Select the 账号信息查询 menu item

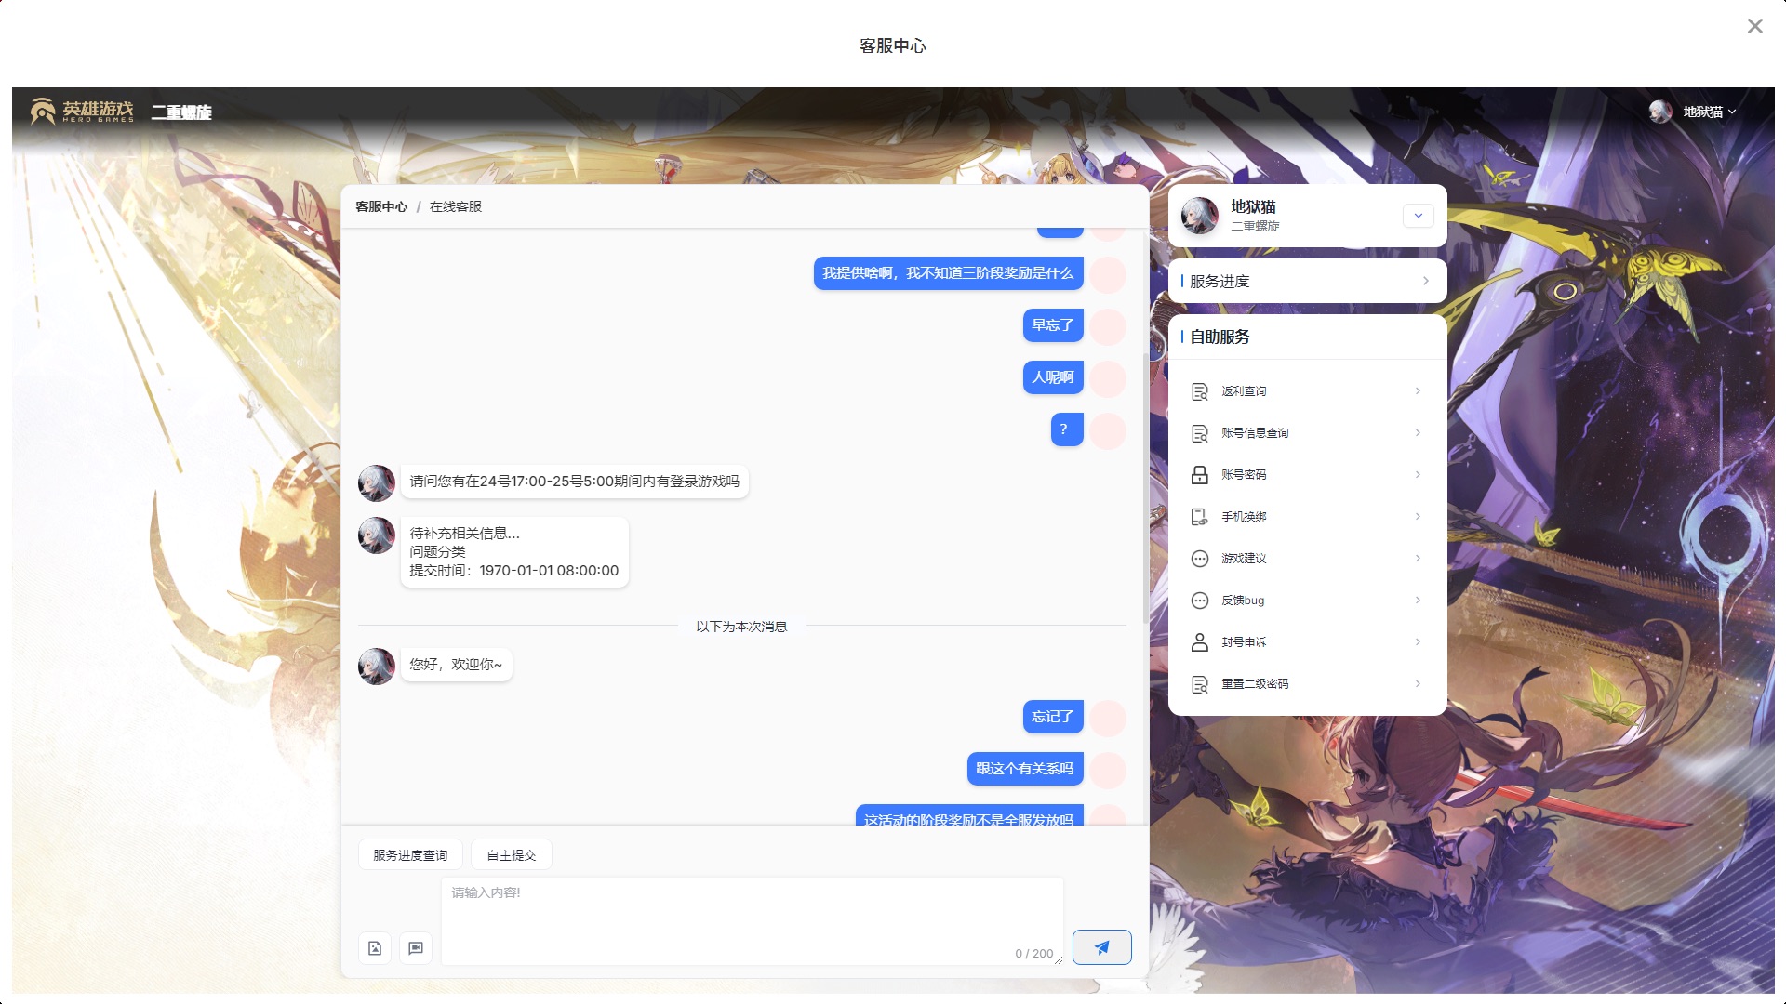[x=1307, y=433]
